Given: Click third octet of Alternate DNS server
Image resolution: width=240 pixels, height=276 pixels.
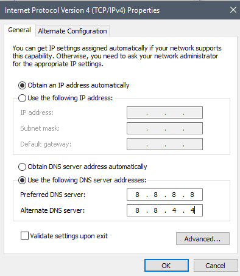Looking at the screenshot, I should 174,210.
